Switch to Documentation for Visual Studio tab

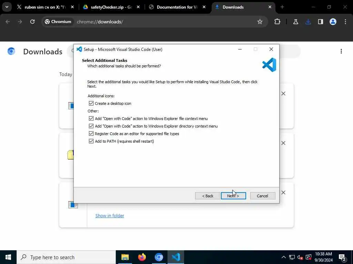[x=177, y=7]
